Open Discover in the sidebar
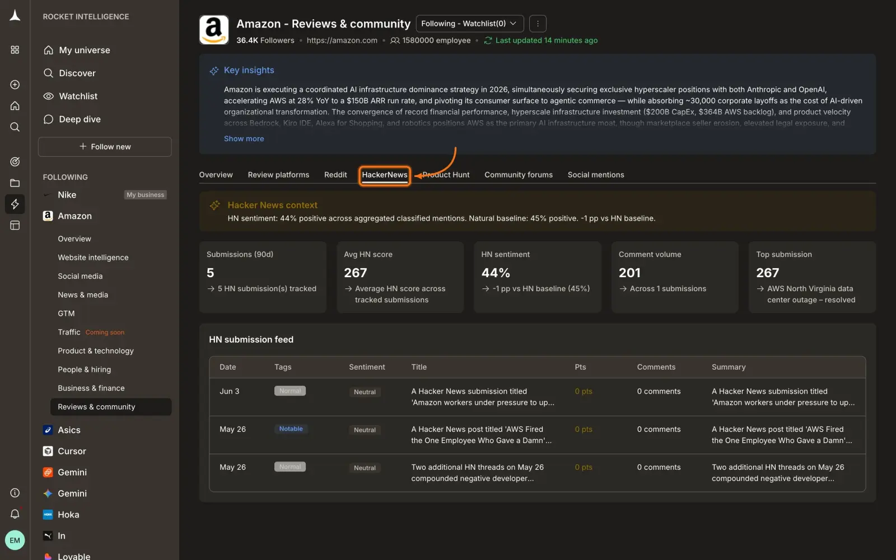 point(77,73)
